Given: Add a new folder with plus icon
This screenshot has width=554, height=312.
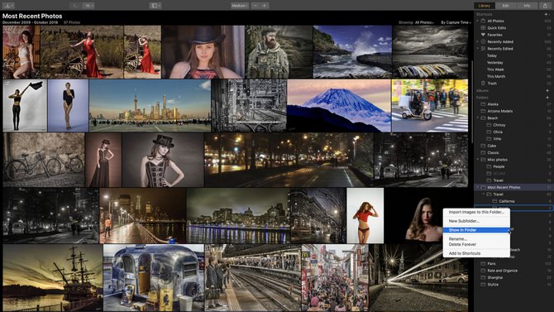Looking at the screenshot, I should pos(547,98).
